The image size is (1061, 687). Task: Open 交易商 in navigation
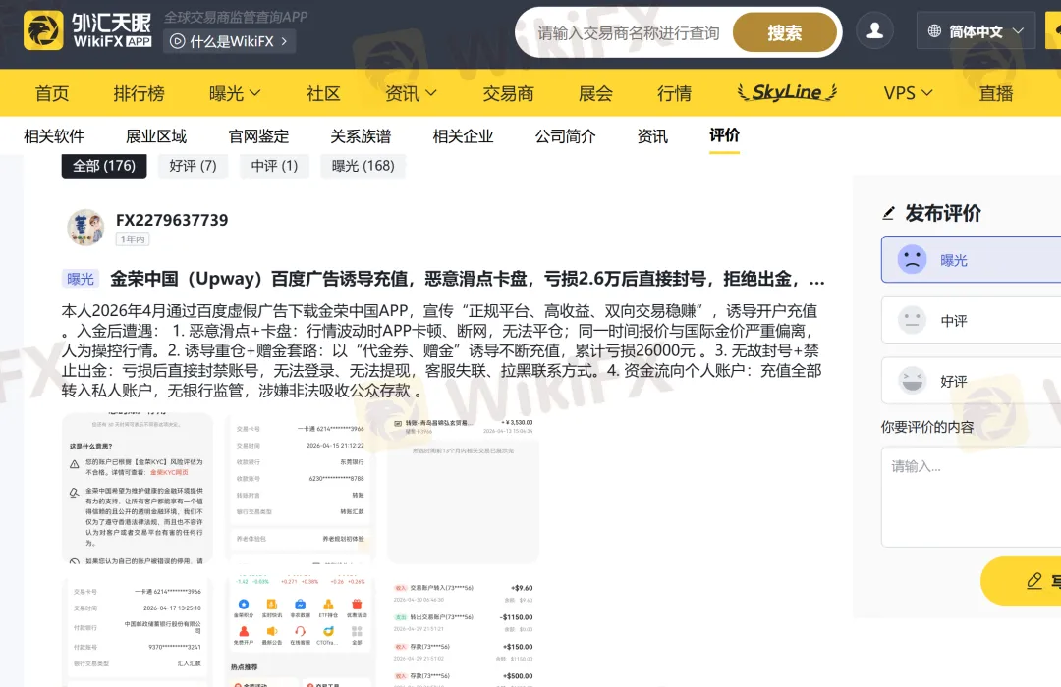click(x=508, y=93)
